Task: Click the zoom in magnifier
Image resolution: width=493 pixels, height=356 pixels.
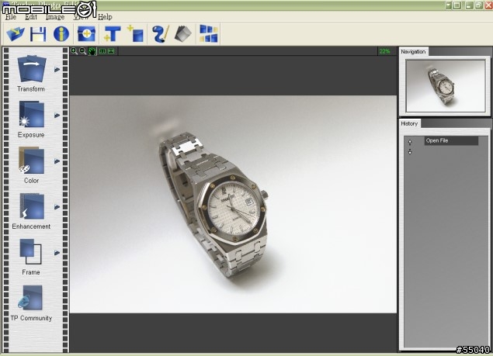Action: pos(75,51)
